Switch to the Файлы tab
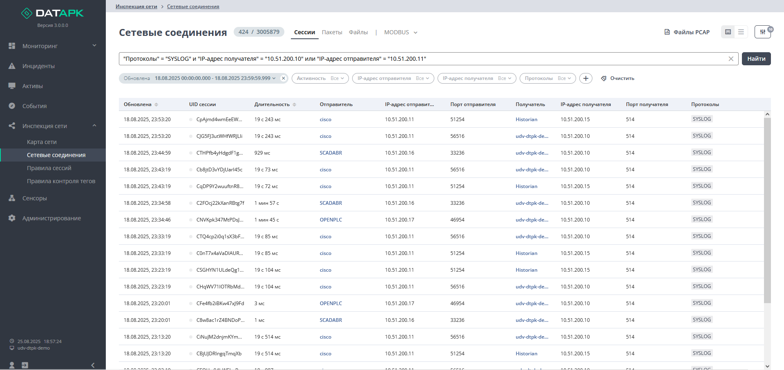 click(358, 32)
